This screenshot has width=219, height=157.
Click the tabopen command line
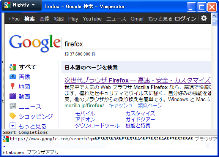(109, 152)
